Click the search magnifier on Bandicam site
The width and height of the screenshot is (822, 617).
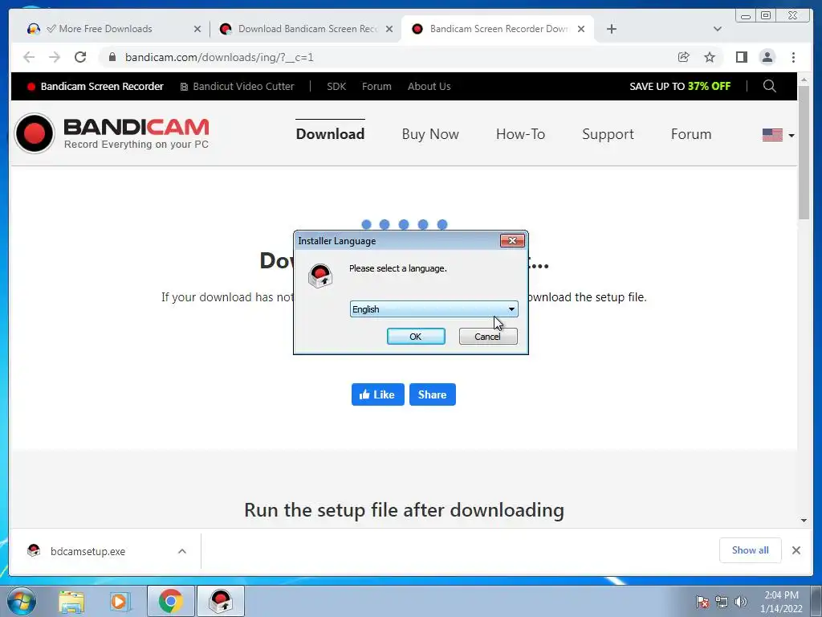point(769,86)
